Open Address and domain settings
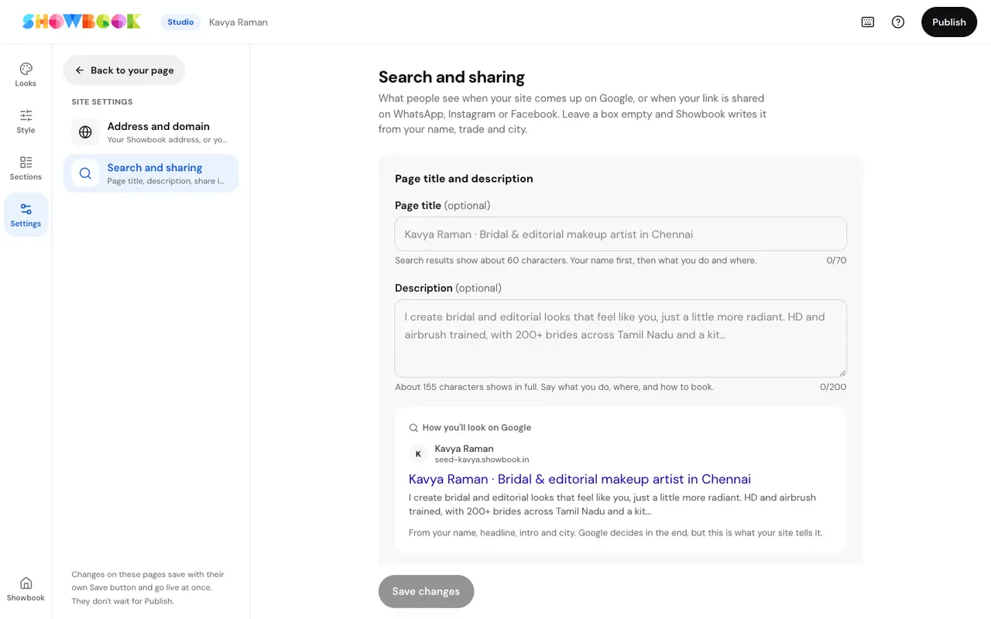The width and height of the screenshot is (991, 619). click(x=151, y=132)
